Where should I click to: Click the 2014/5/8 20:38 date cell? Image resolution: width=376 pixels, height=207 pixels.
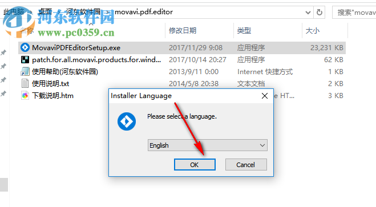pos(194,84)
